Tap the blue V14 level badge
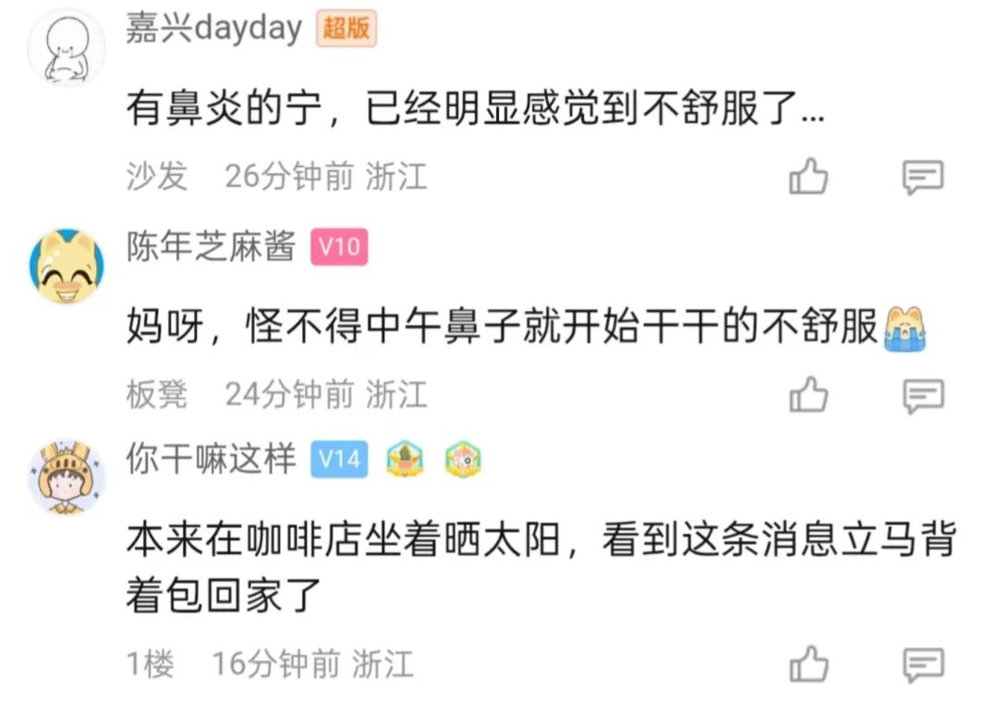Screen dimensions: 998x701 pyautogui.click(x=339, y=459)
